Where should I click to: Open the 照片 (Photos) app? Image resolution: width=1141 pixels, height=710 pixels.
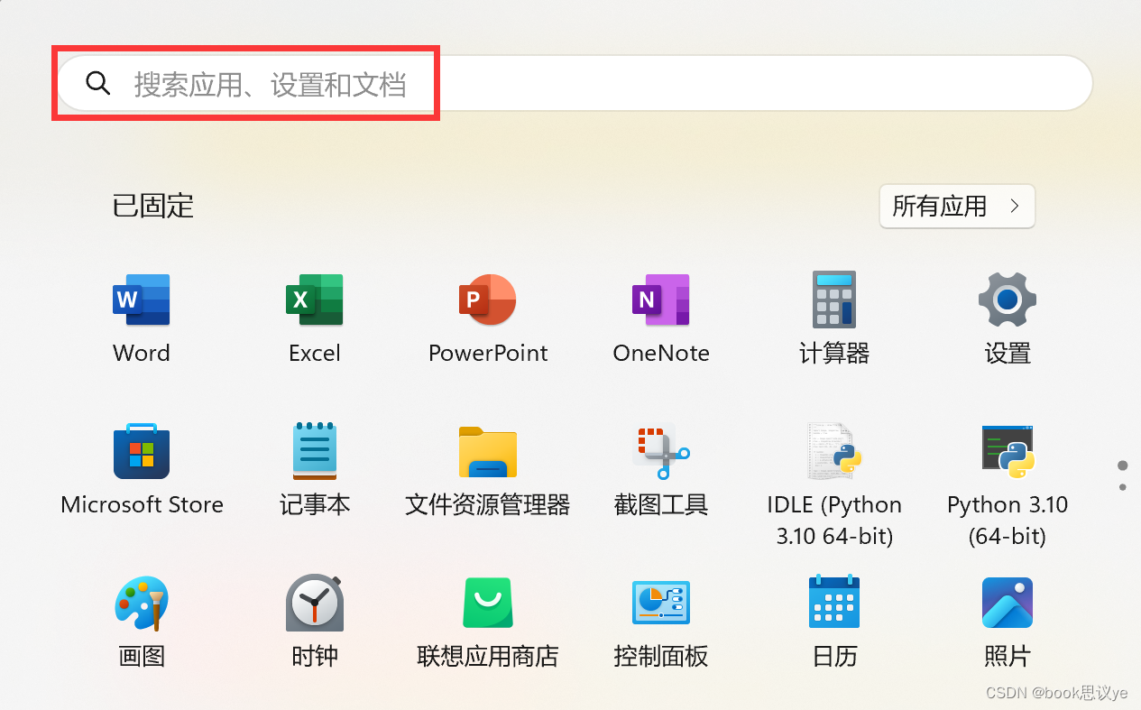tap(1007, 602)
